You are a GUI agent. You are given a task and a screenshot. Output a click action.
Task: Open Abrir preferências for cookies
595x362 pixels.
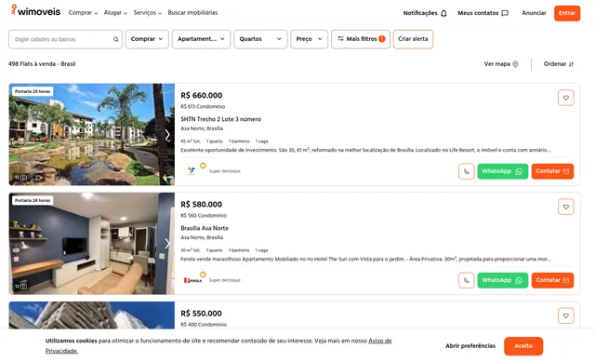pyautogui.click(x=470, y=346)
